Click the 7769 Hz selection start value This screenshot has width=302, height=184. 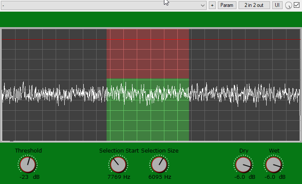119,177
